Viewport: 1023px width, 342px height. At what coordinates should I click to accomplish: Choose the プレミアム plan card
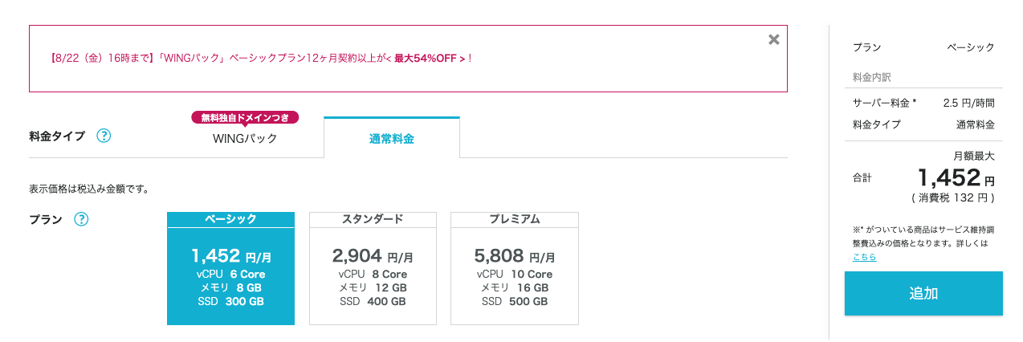click(x=515, y=268)
